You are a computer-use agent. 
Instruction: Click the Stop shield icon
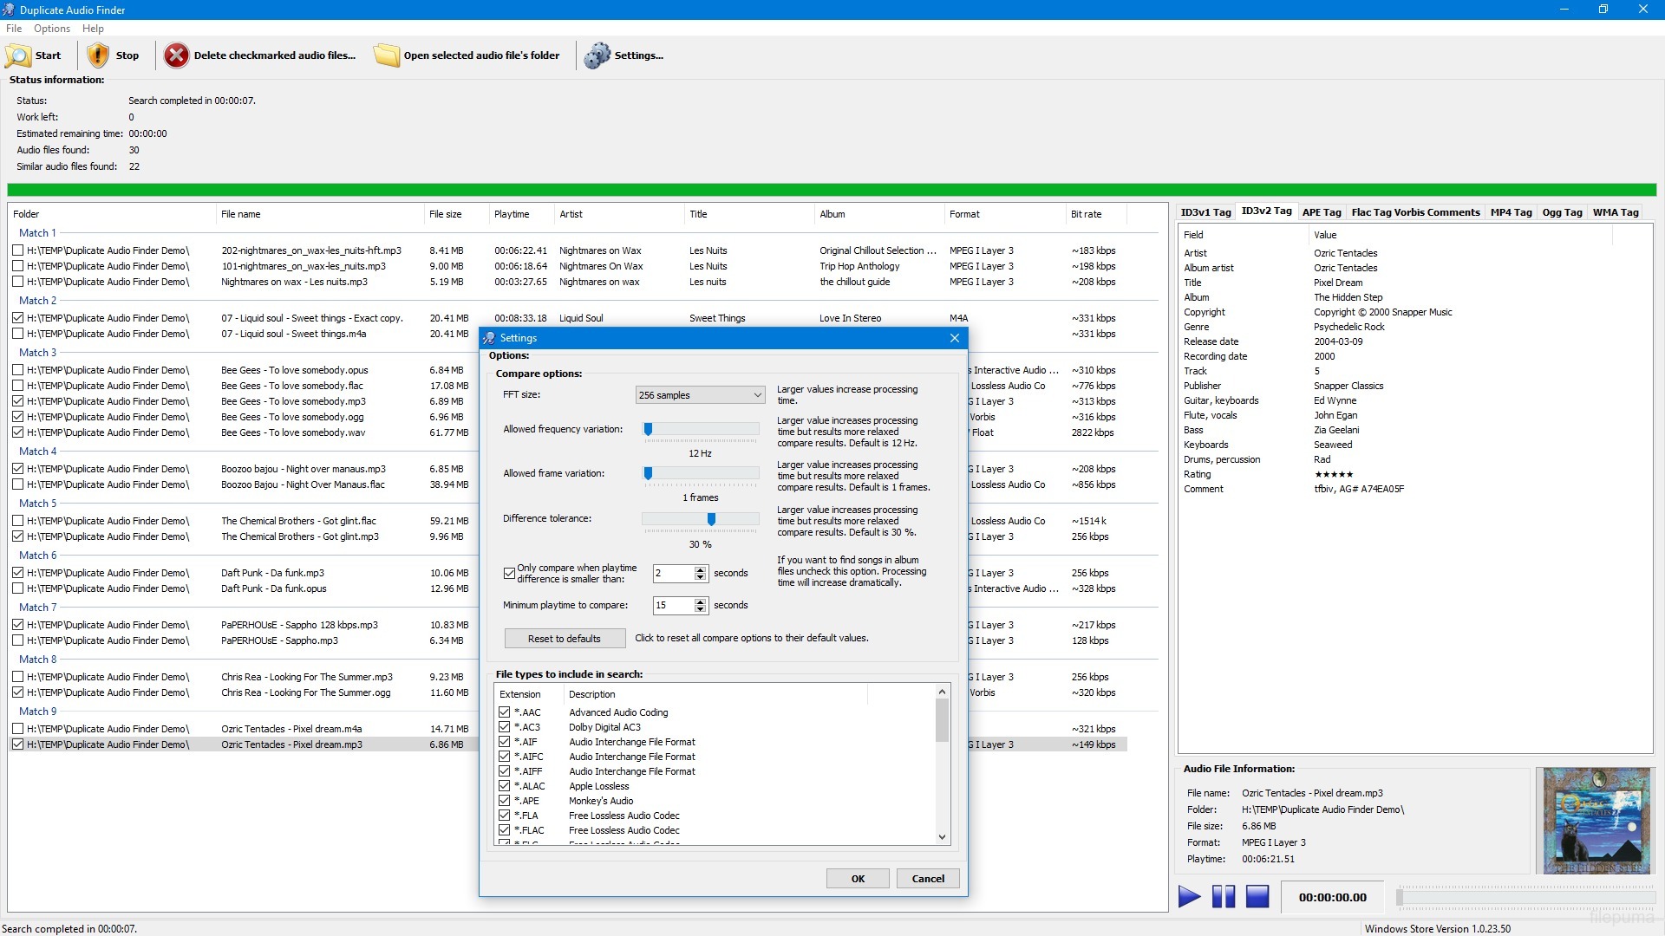[98, 55]
